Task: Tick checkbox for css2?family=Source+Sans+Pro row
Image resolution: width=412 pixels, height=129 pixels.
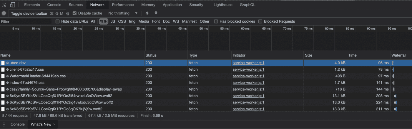Action: (3, 89)
